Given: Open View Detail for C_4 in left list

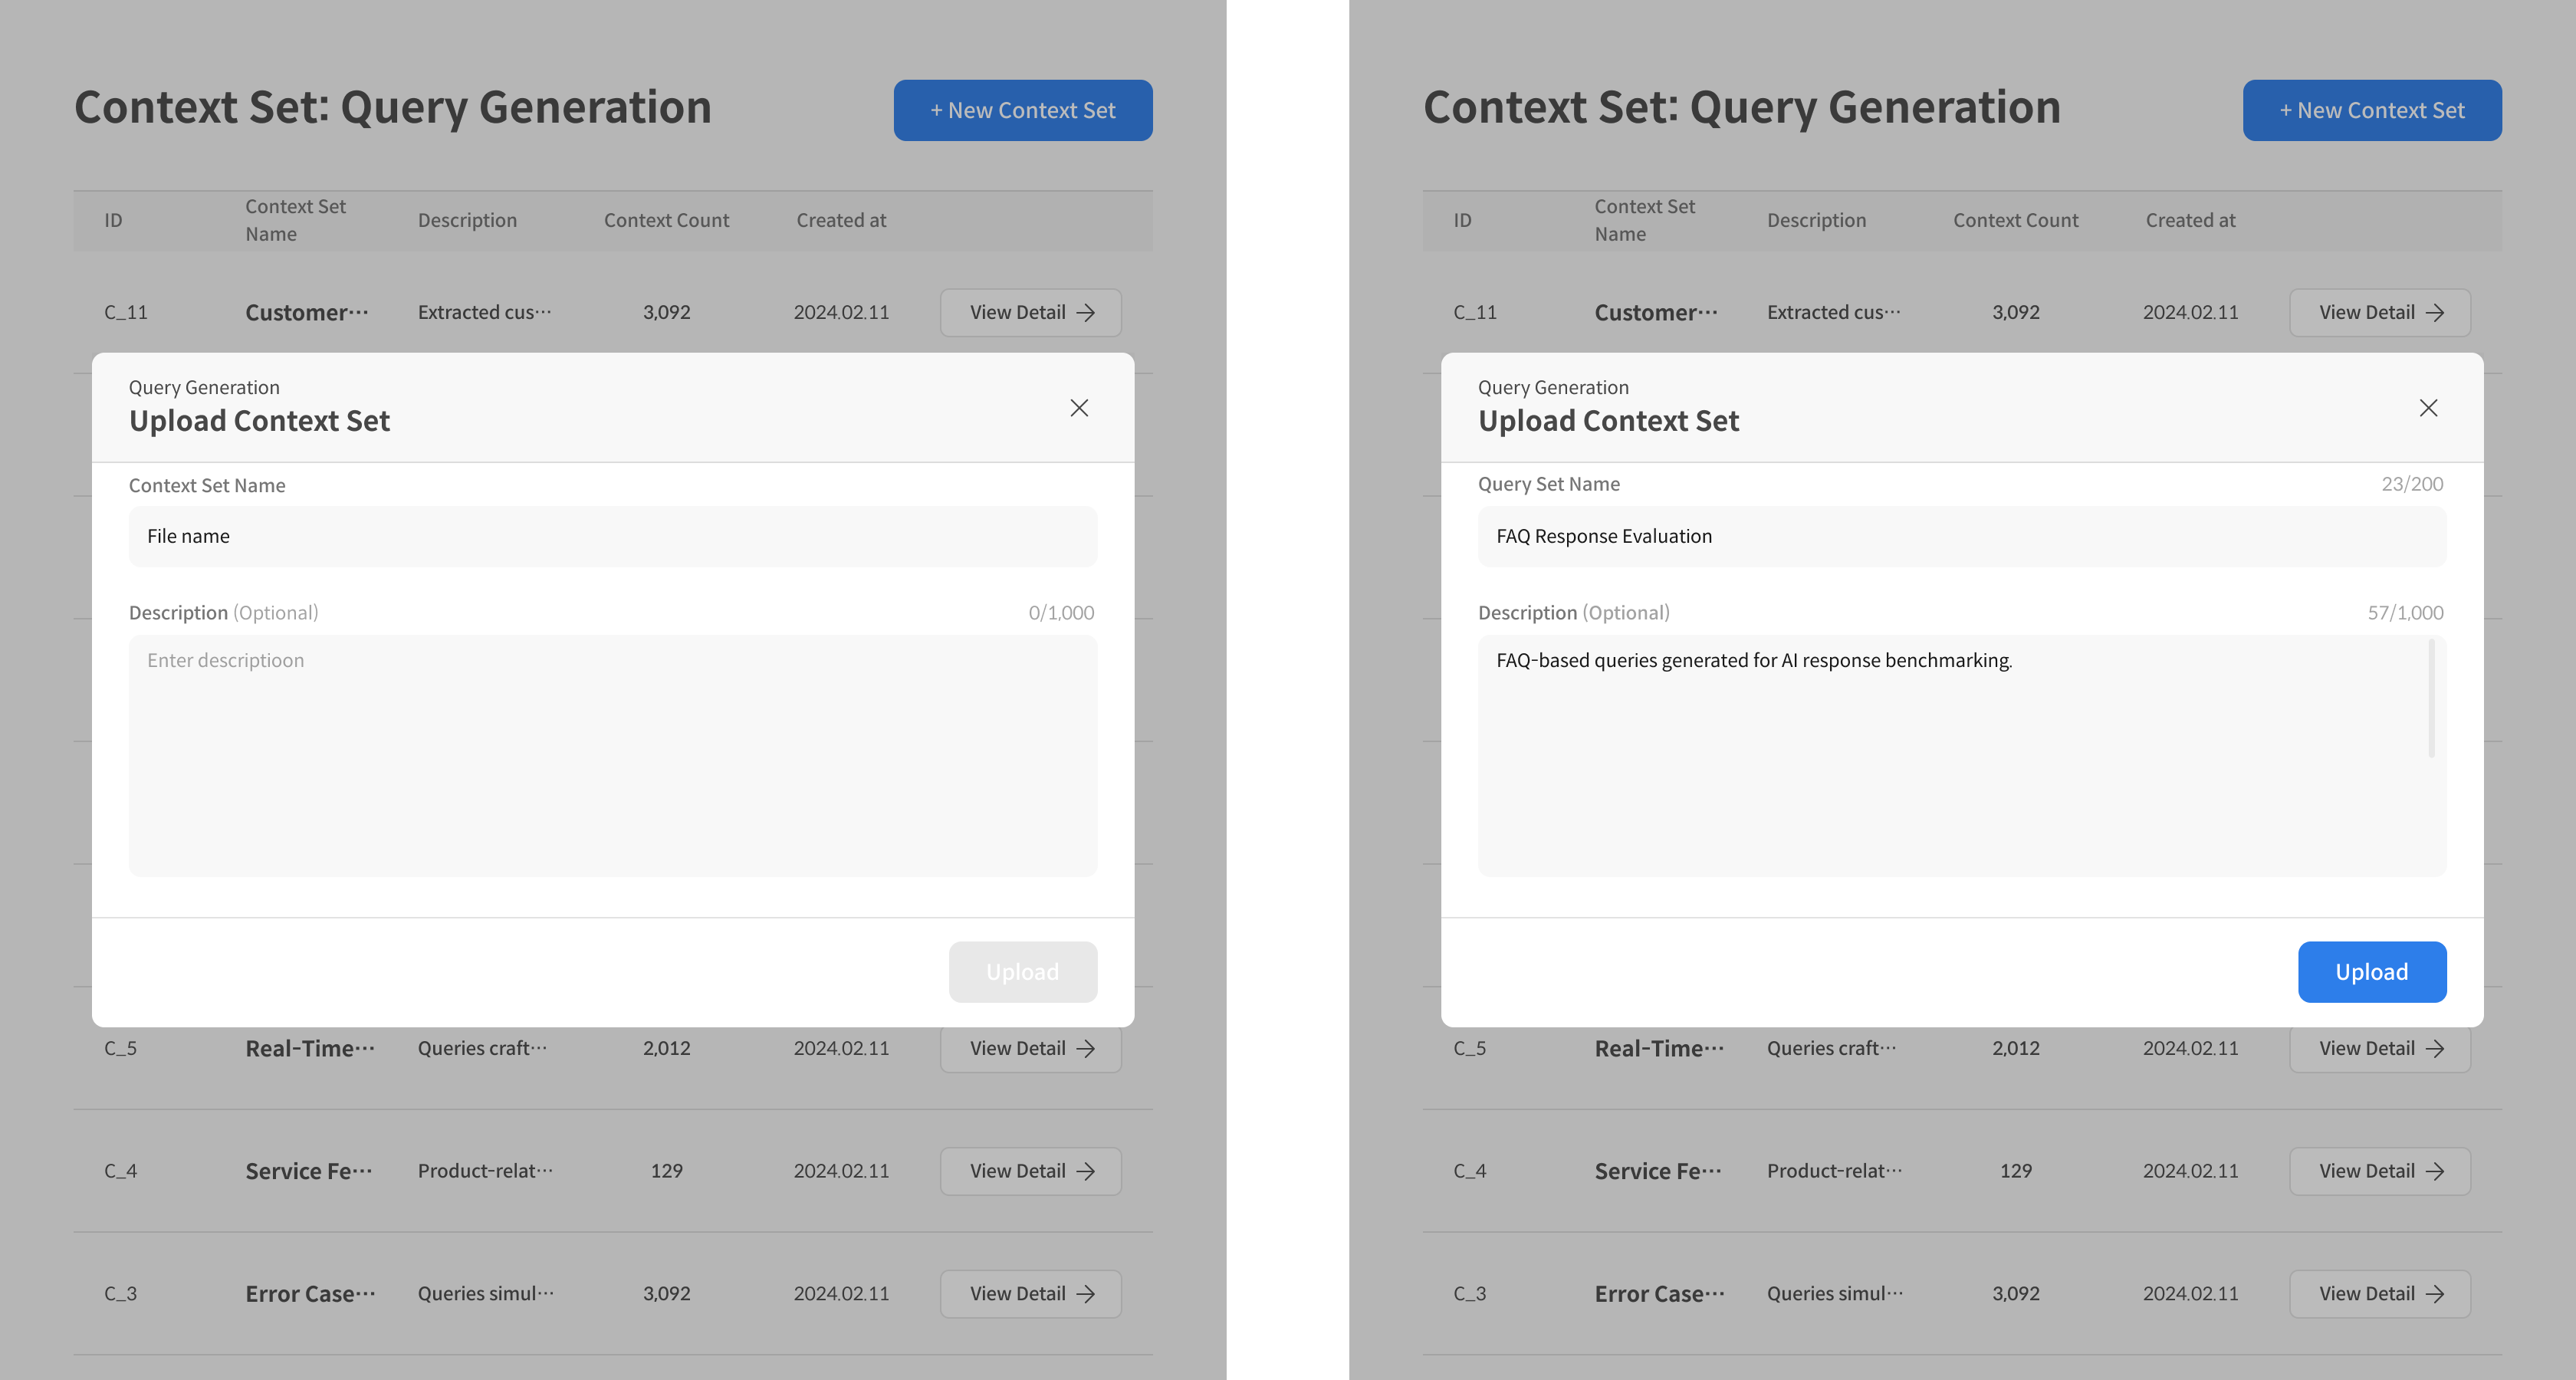Looking at the screenshot, I should pyautogui.click(x=1030, y=1171).
